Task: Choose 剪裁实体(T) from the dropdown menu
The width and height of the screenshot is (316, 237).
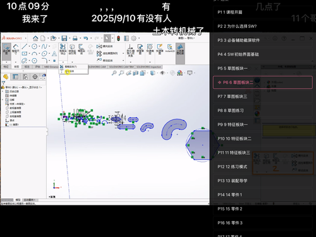Action: tap(73, 66)
